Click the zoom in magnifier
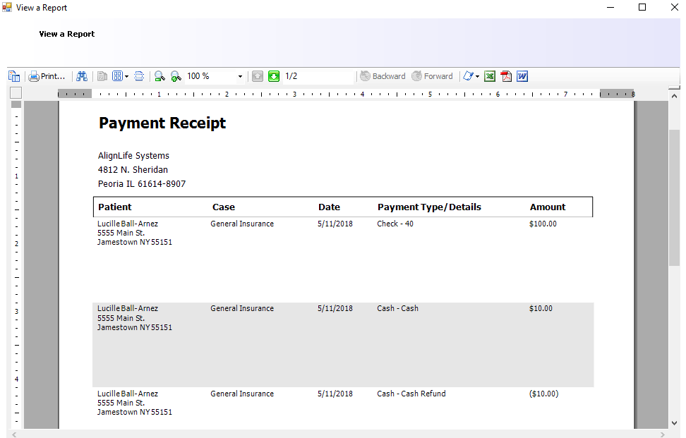Screen dimensions: 686x438 pyautogui.click(x=176, y=76)
